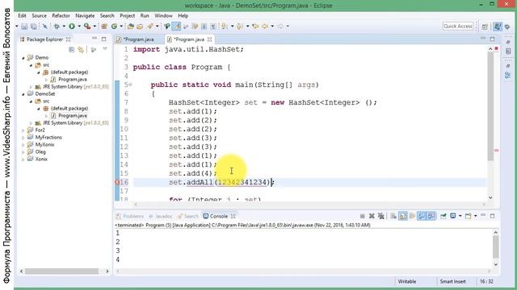Open the Refactor menu

pos(61,15)
